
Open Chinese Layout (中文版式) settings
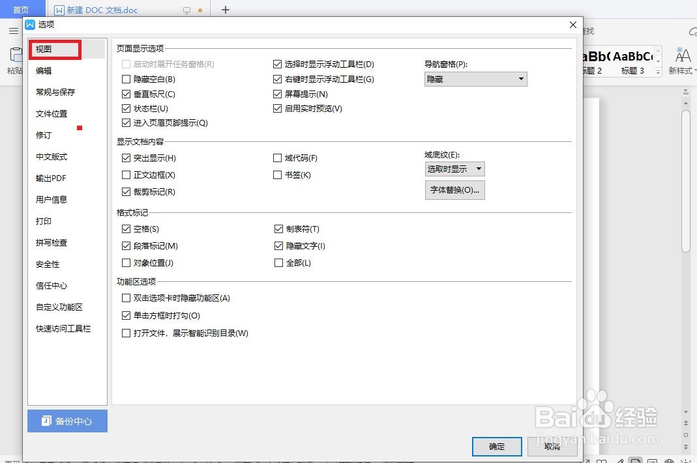[52, 157]
